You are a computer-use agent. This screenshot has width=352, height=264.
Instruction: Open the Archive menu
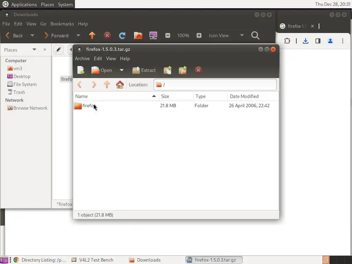pyautogui.click(x=82, y=58)
